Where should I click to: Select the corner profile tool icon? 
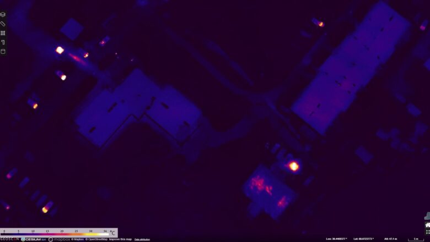click(x=3, y=42)
